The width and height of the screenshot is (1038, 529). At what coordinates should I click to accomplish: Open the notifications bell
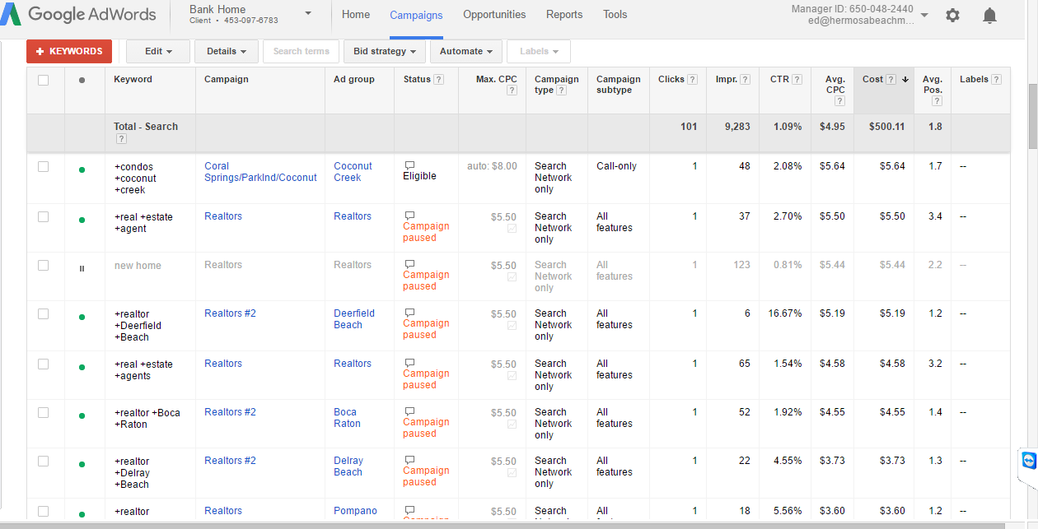(989, 16)
